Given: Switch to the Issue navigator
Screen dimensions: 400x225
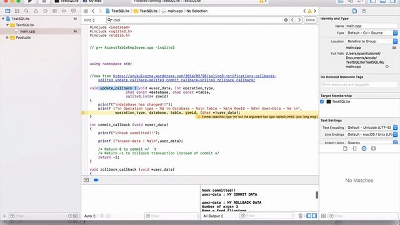Looking at the screenshot, I should pos(36,11).
